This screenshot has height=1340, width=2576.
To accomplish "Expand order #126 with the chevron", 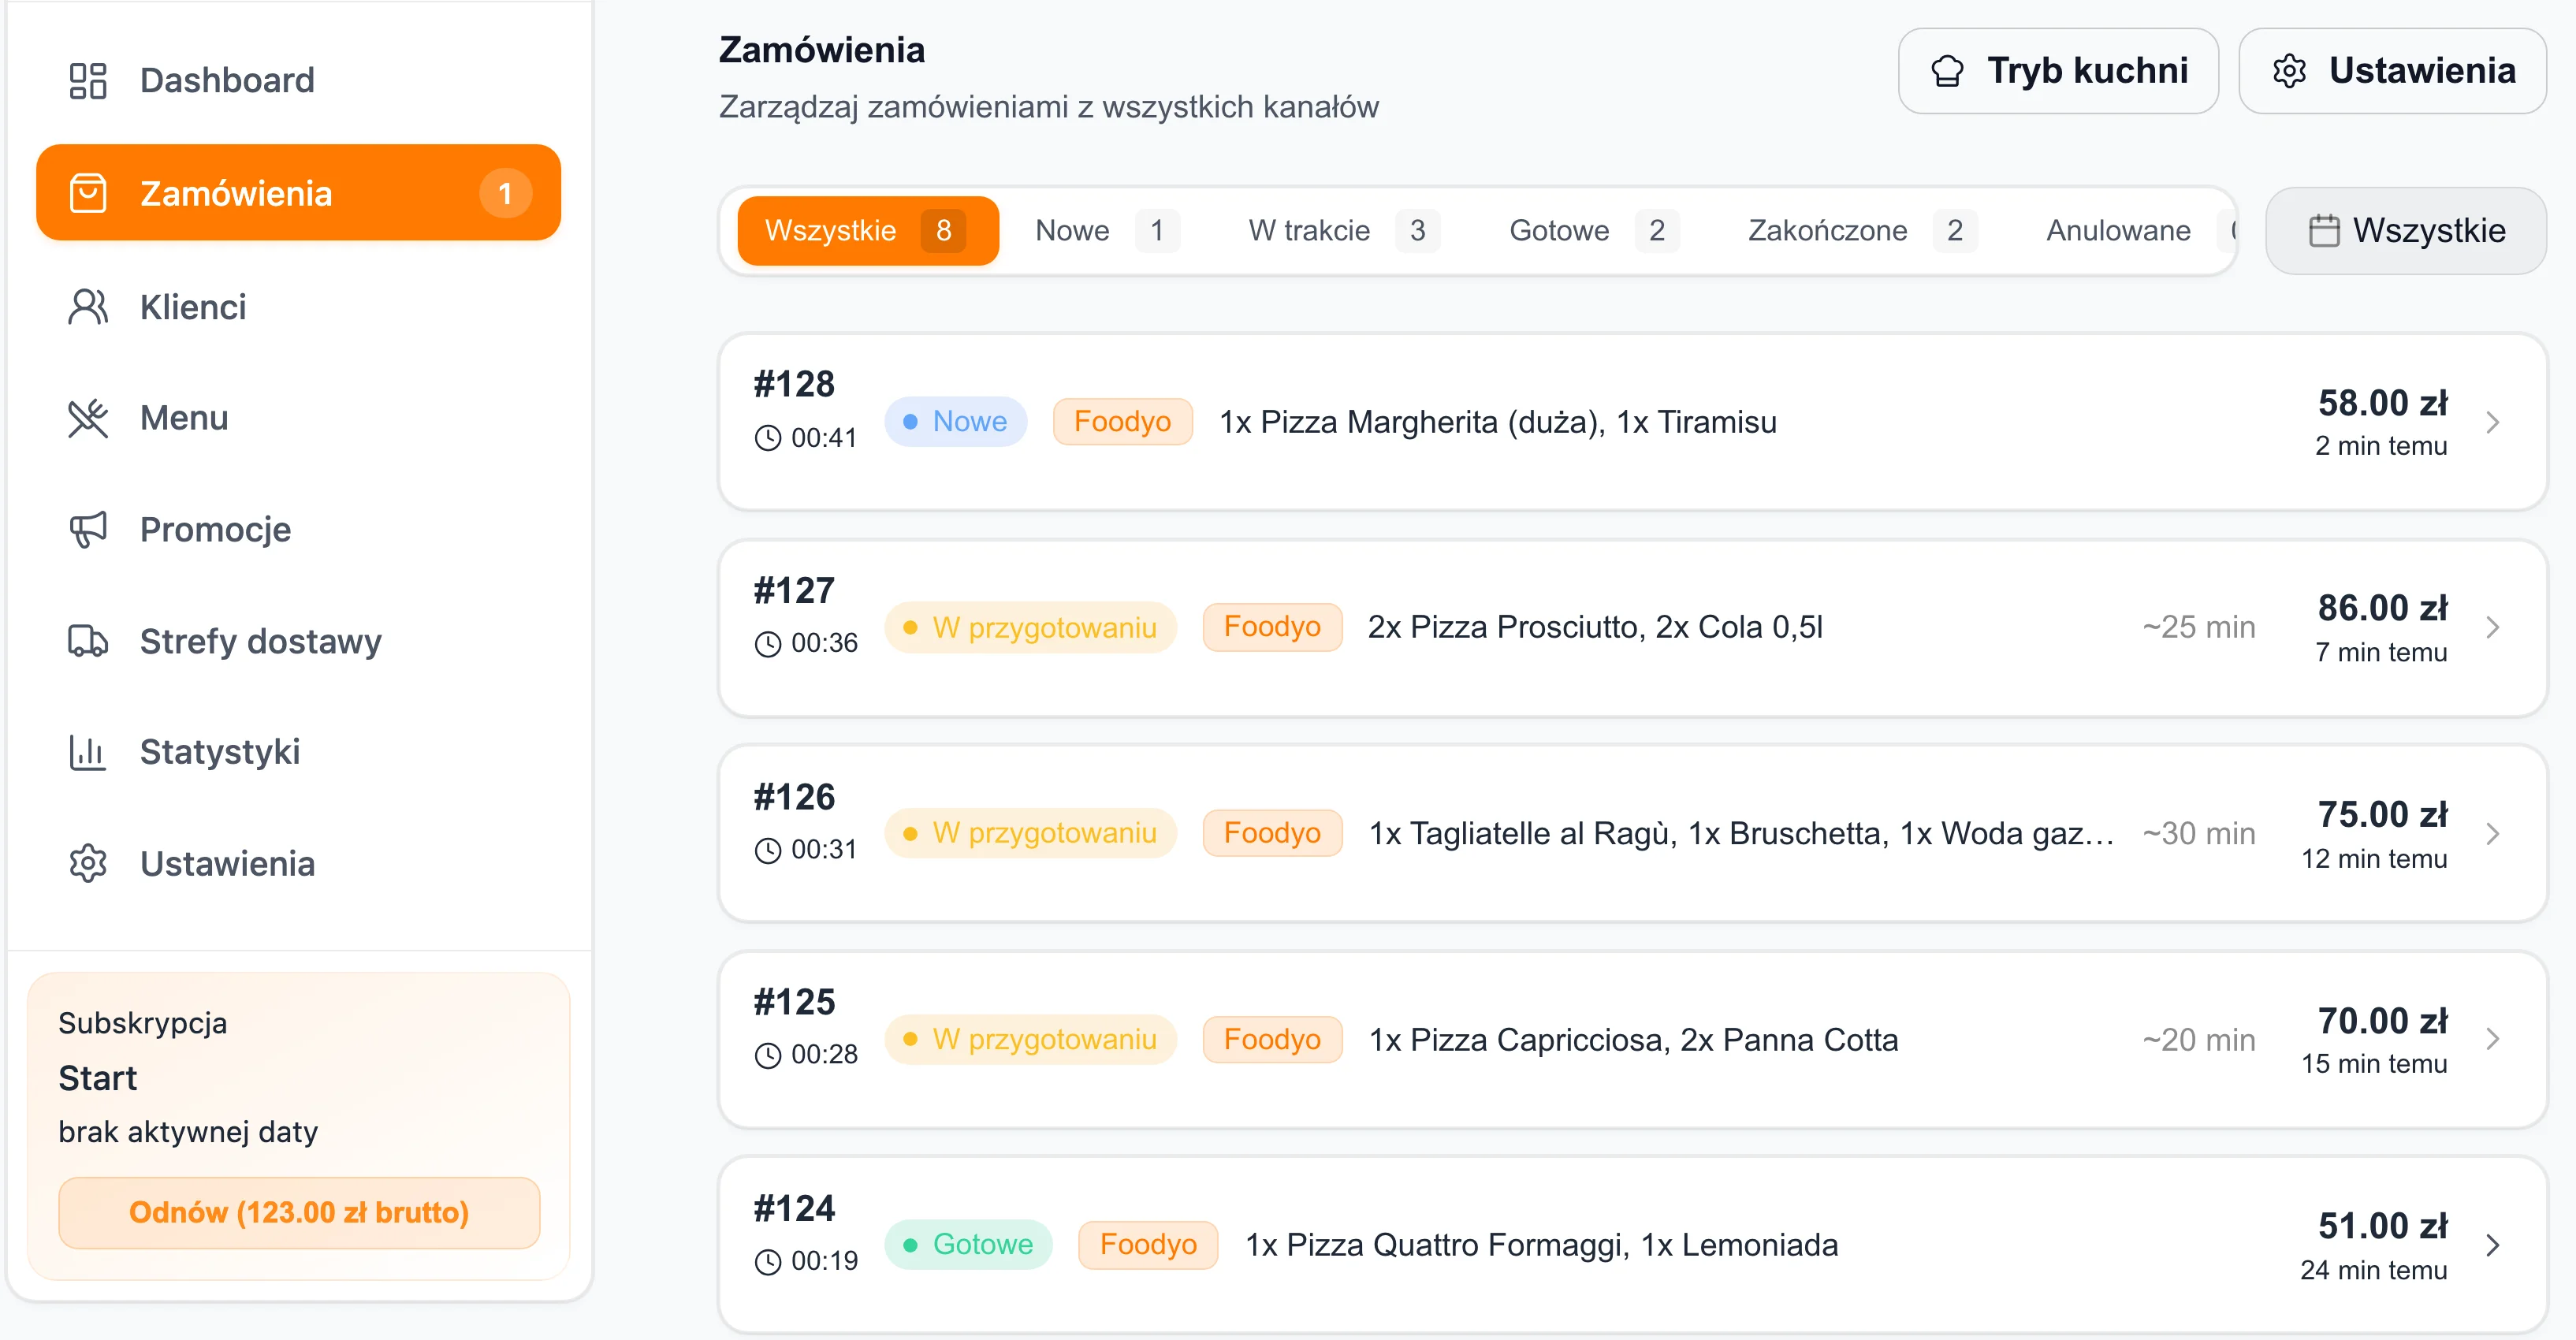I will click(x=2493, y=834).
